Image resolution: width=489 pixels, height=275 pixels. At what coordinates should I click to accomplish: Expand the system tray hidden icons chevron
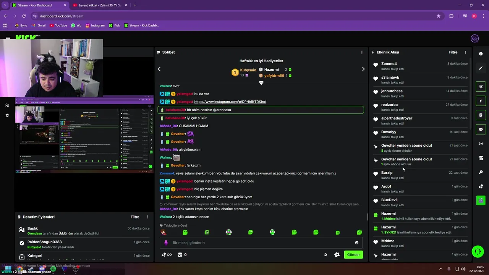(440, 269)
